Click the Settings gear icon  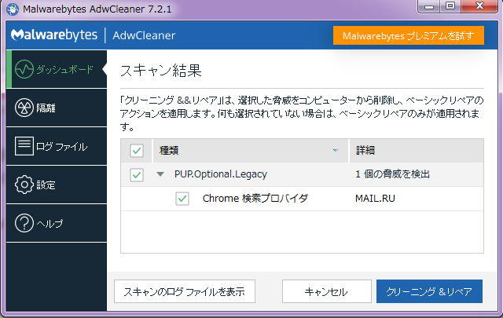[x=24, y=185]
